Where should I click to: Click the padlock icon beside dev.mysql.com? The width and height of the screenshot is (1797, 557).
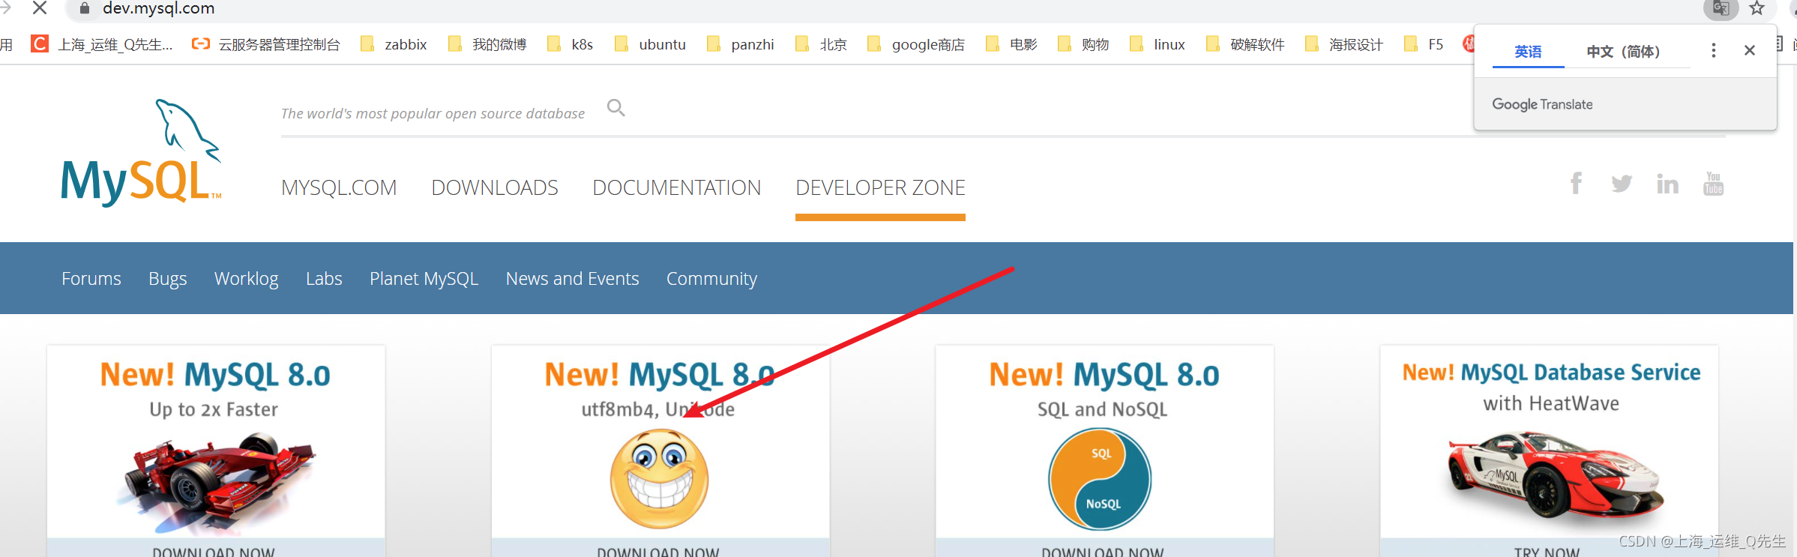click(85, 8)
